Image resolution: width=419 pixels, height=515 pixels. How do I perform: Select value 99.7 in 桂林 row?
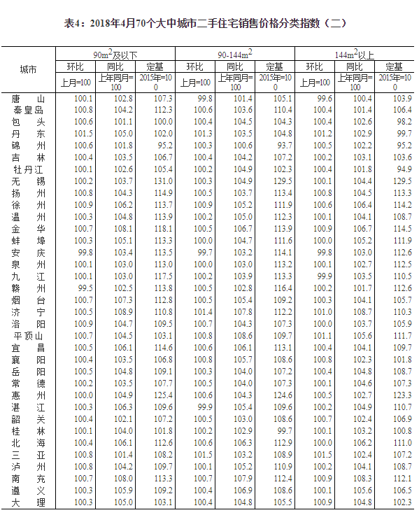click(x=285, y=431)
